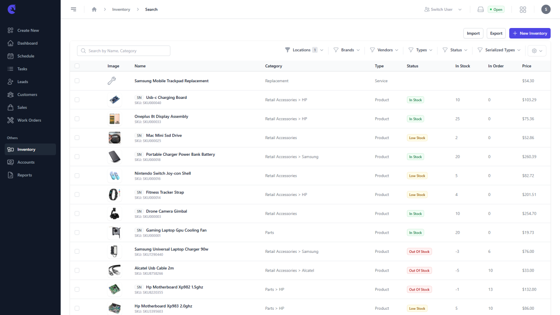The width and height of the screenshot is (560, 315).
Task: Click the SN tag on Drone Camera Gimbal
Action: (x=139, y=211)
